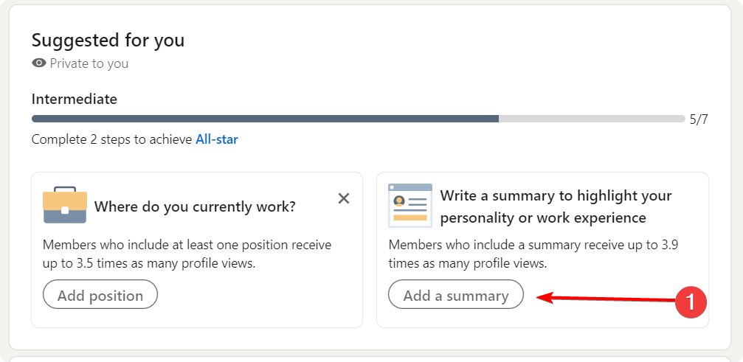Click the 5/7 progress counter
This screenshot has height=362, width=743.
699,119
